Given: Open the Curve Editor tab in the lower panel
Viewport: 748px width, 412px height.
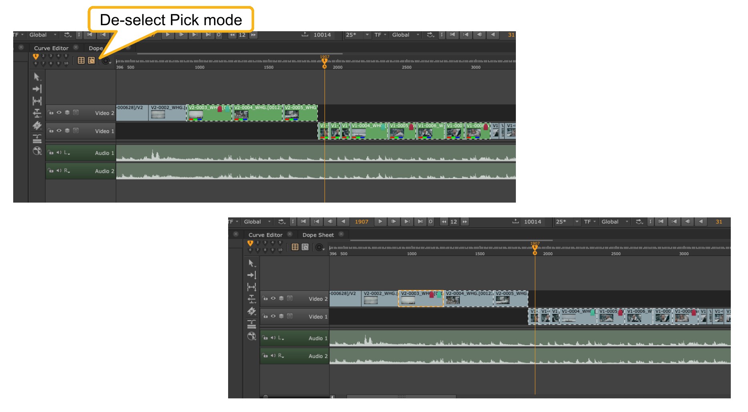Looking at the screenshot, I should [265, 235].
